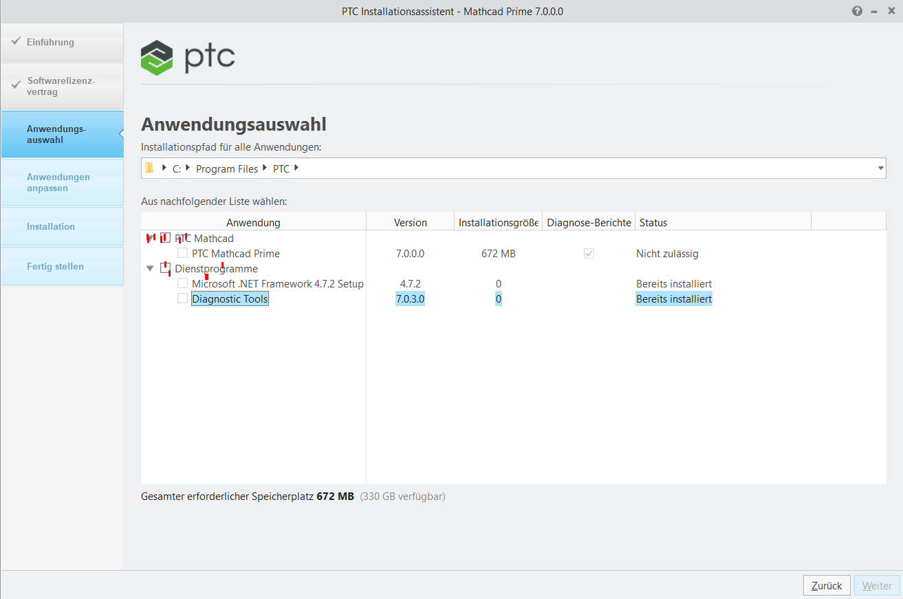Screen dimensions: 903x599
Task: Minimize the installer window
Action: (874, 12)
